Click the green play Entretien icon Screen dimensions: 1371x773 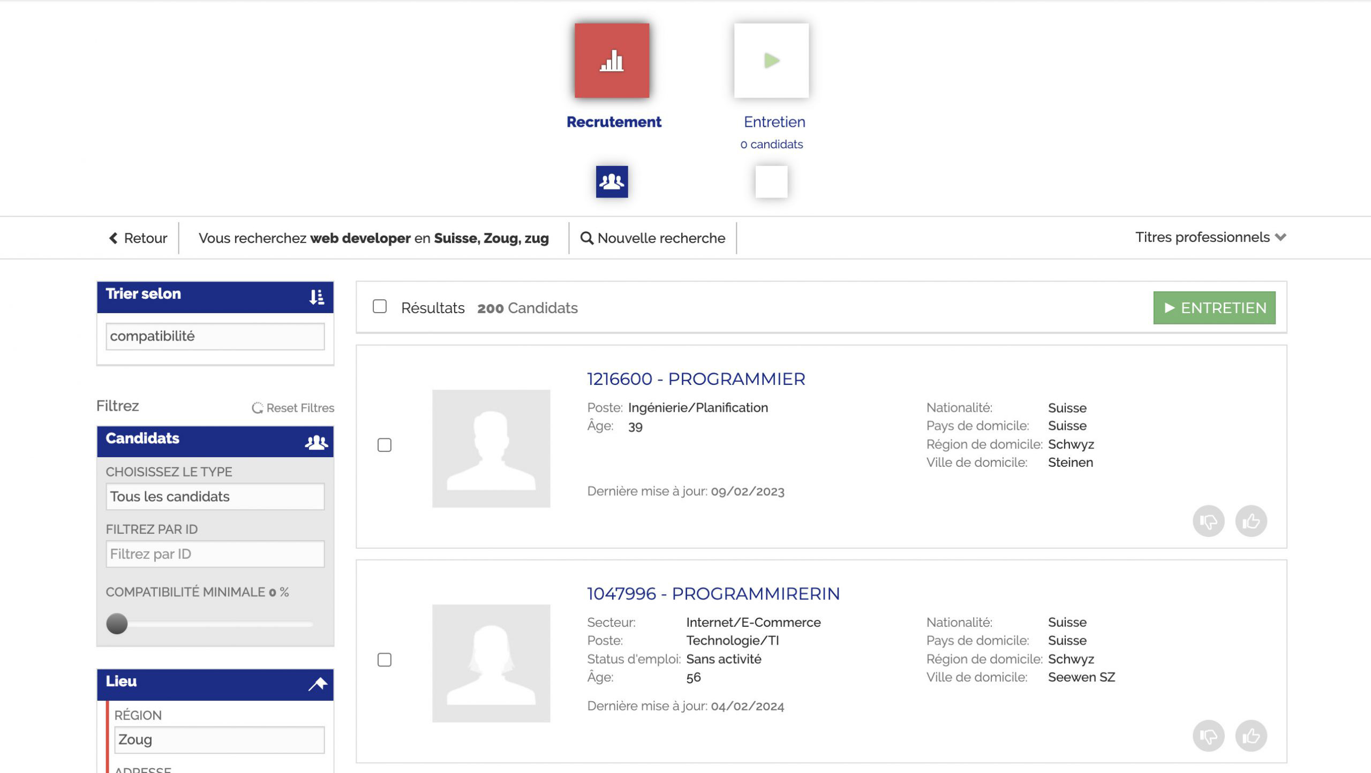pyautogui.click(x=771, y=60)
